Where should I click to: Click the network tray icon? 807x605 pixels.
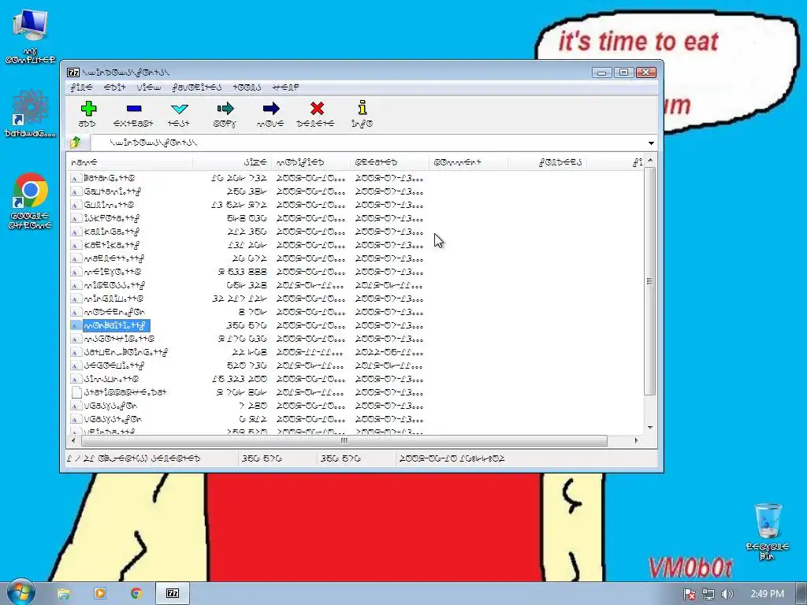pos(708,594)
